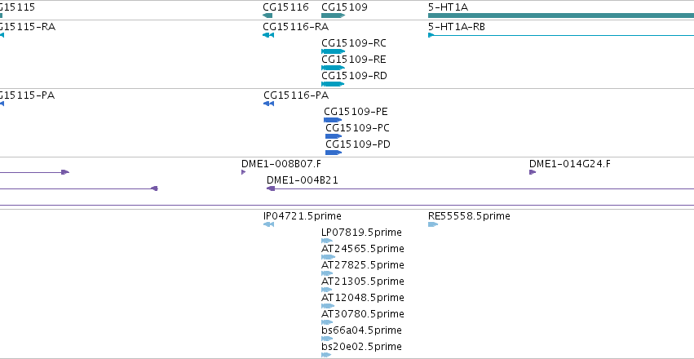Select the CG15109-PD protein glyph
The image size is (694, 359).
point(334,153)
